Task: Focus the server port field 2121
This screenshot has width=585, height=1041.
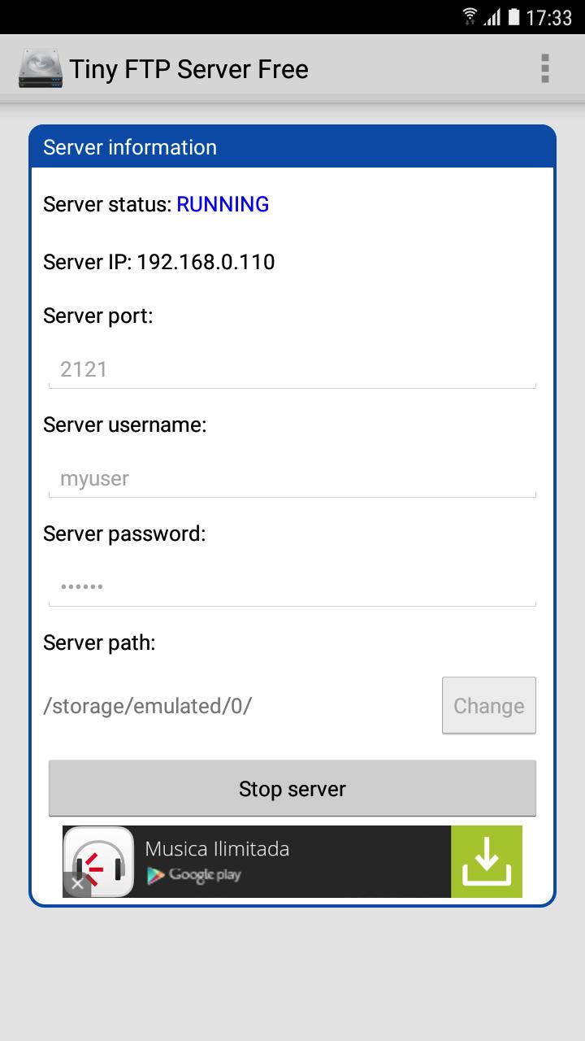Action: 292,370
